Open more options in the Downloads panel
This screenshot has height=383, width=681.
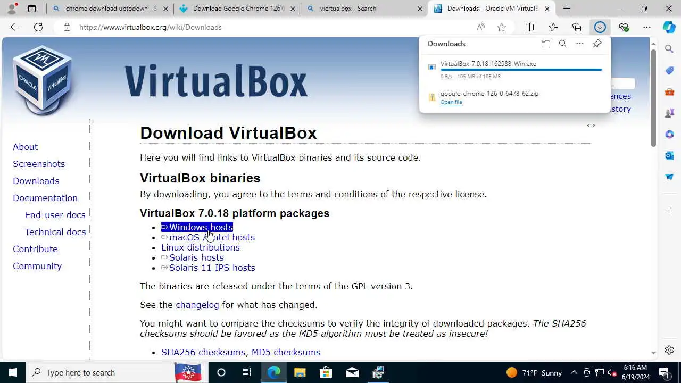pos(580,44)
